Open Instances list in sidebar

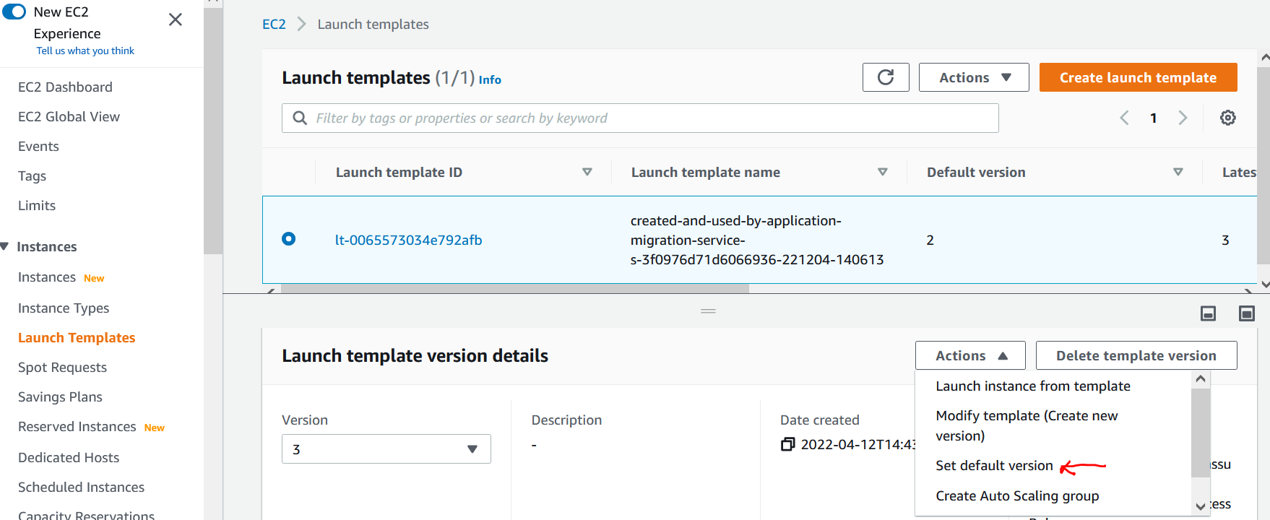pos(47,277)
